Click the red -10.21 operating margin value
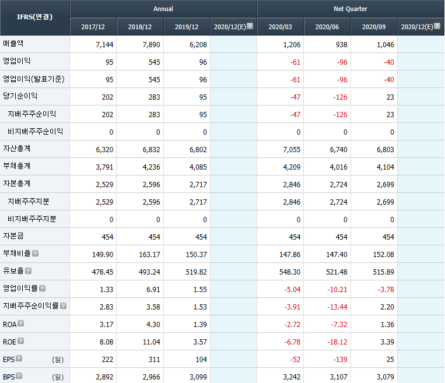Viewport: 445px width, 383px height. 337,290
